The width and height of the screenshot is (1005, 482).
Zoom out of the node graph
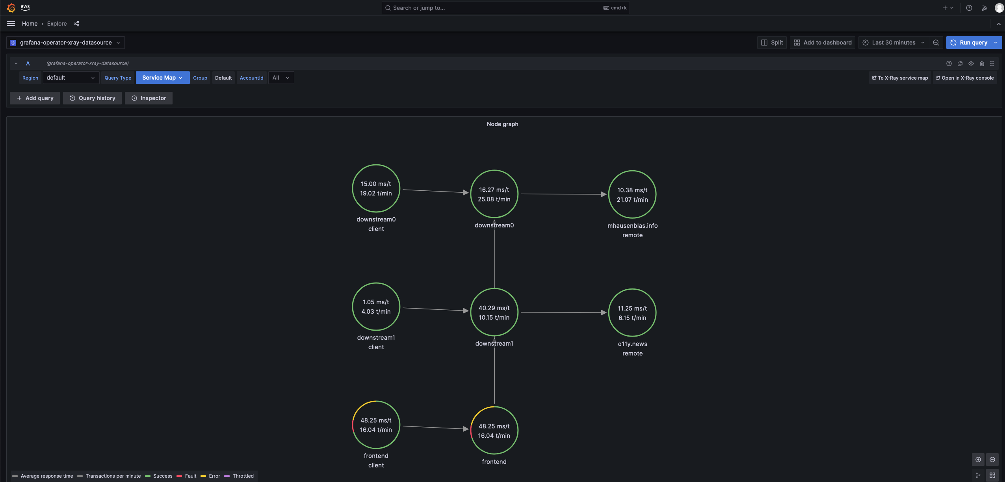992,460
